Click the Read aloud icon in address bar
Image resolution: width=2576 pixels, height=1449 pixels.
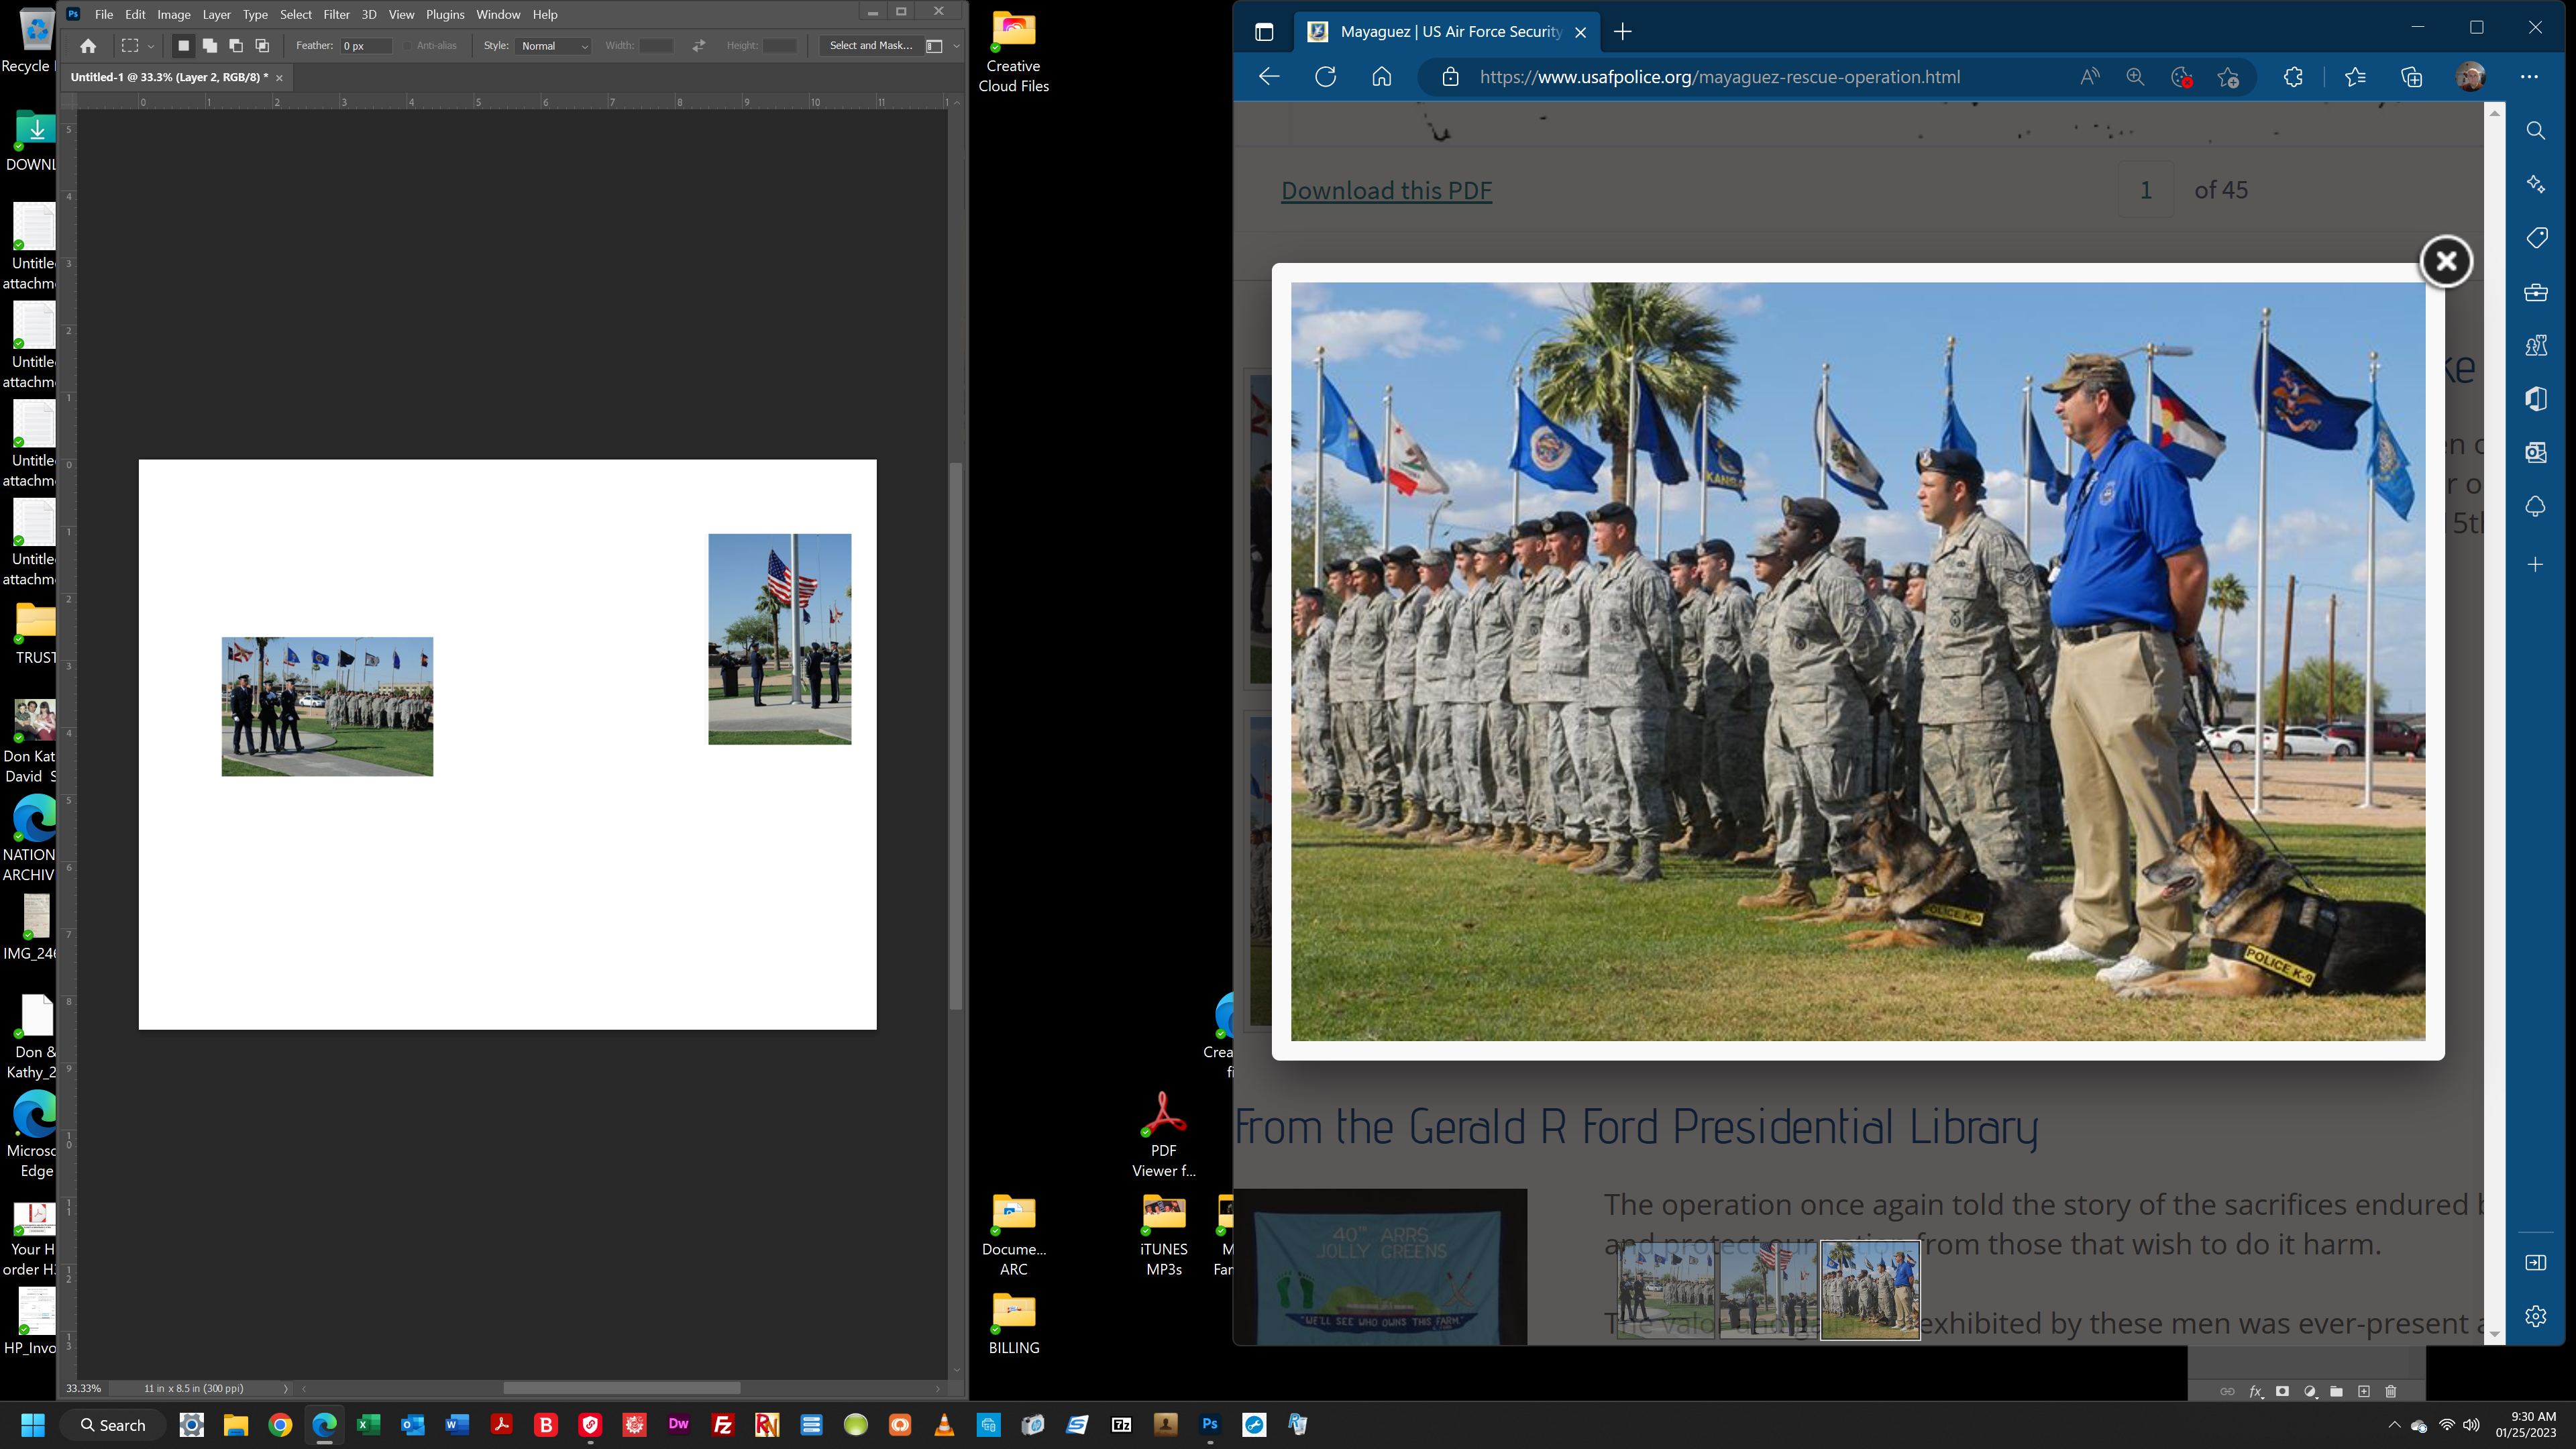tap(2090, 77)
